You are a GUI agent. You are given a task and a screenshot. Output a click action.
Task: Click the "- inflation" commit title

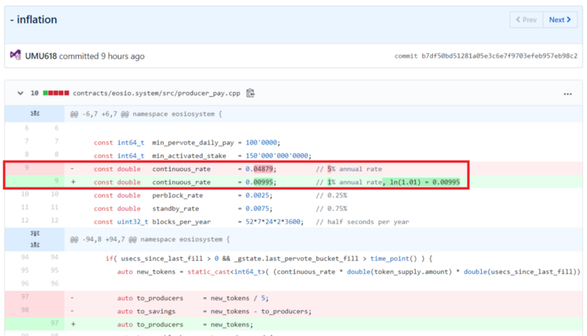coord(34,20)
